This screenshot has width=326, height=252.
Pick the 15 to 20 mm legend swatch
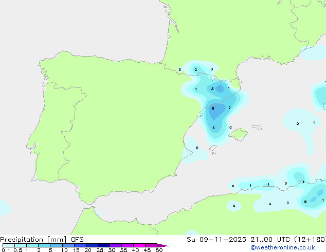click(80, 245)
